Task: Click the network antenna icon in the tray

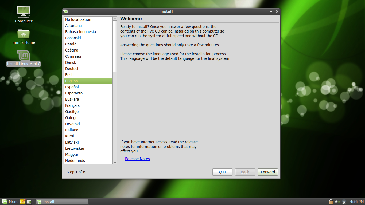Action: point(344,202)
